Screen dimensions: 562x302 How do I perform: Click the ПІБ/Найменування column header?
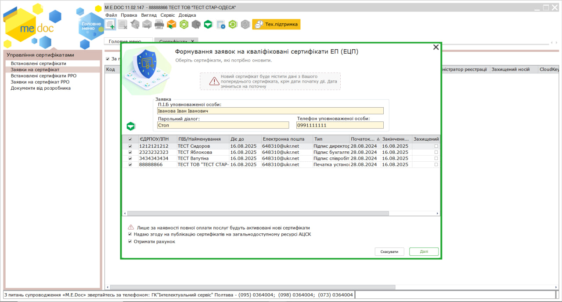[x=203, y=139]
